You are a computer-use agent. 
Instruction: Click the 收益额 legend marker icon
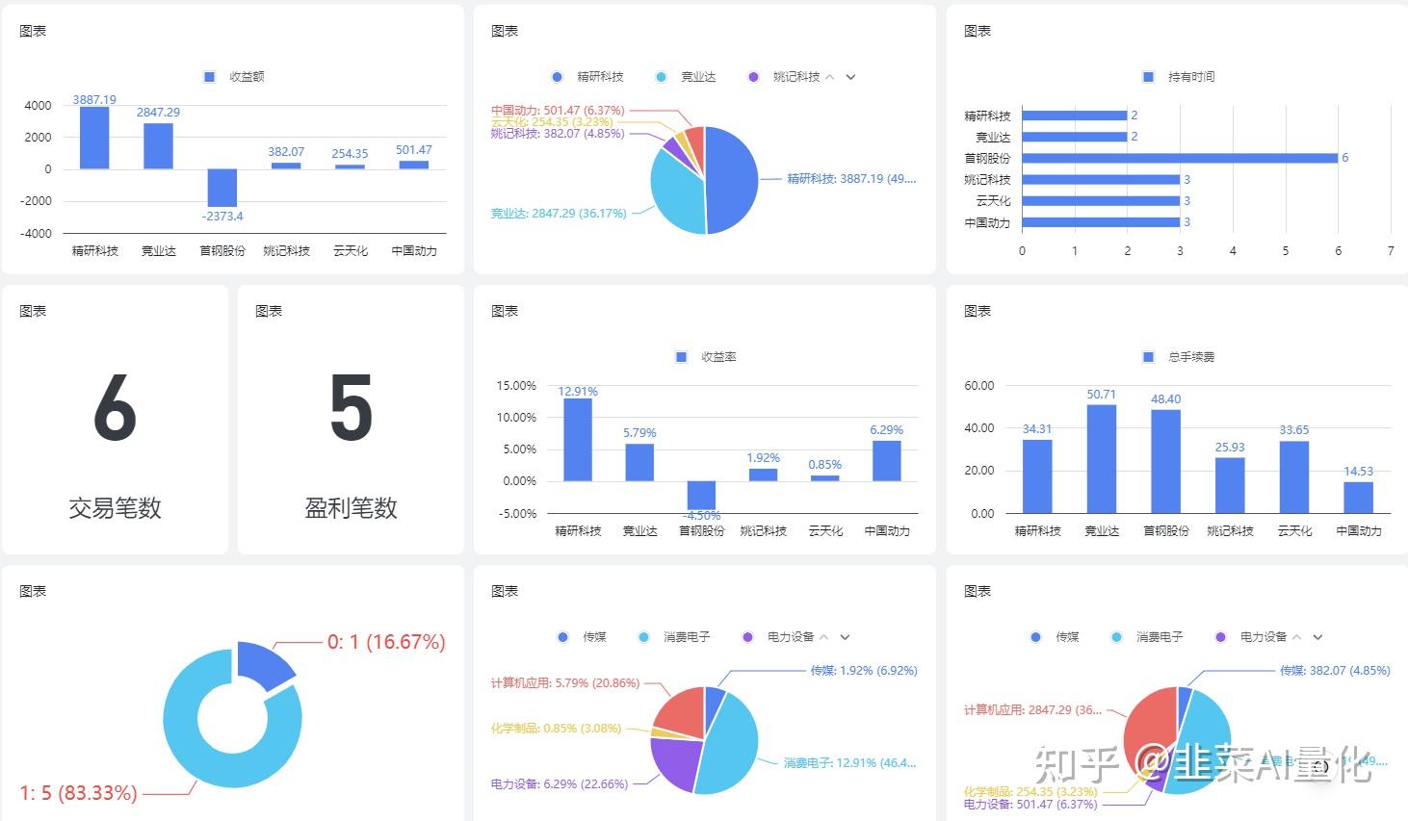(208, 76)
